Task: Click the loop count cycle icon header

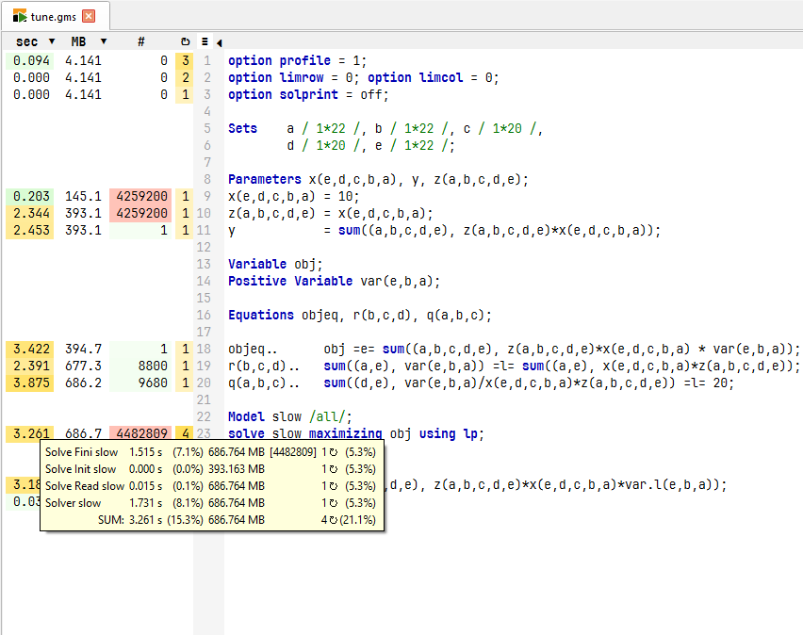Action: click(x=185, y=41)
